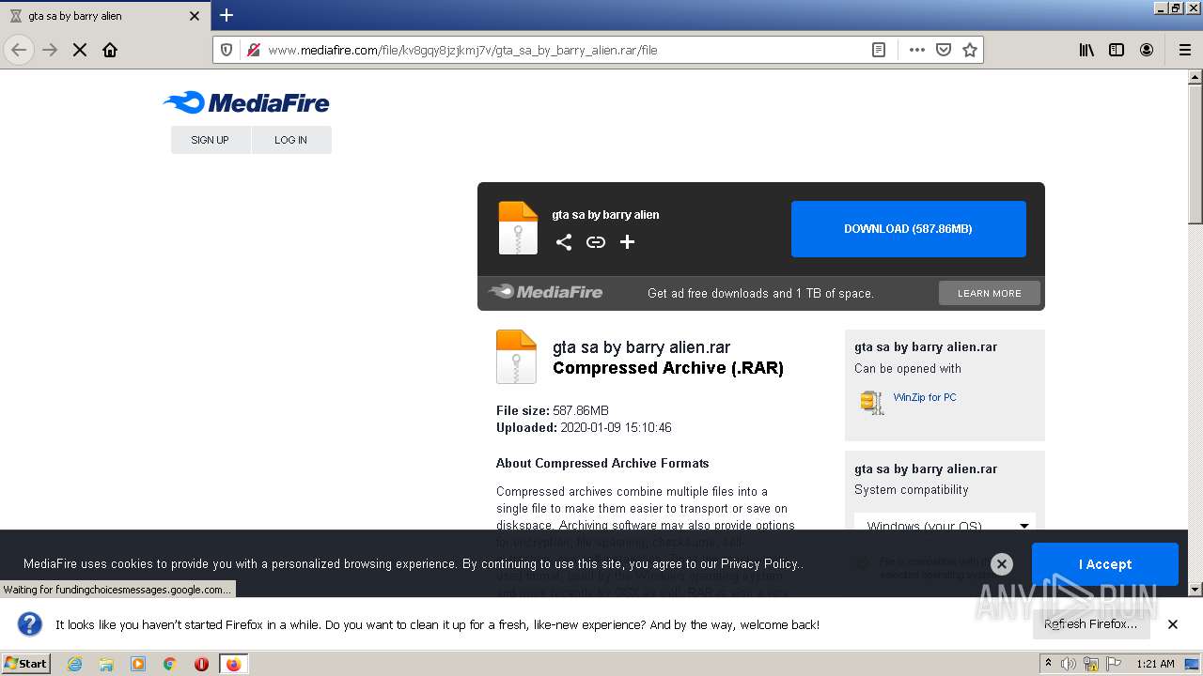Open the Firefox home page icon
Screen dimensions: 1203x676
point(110,50)
